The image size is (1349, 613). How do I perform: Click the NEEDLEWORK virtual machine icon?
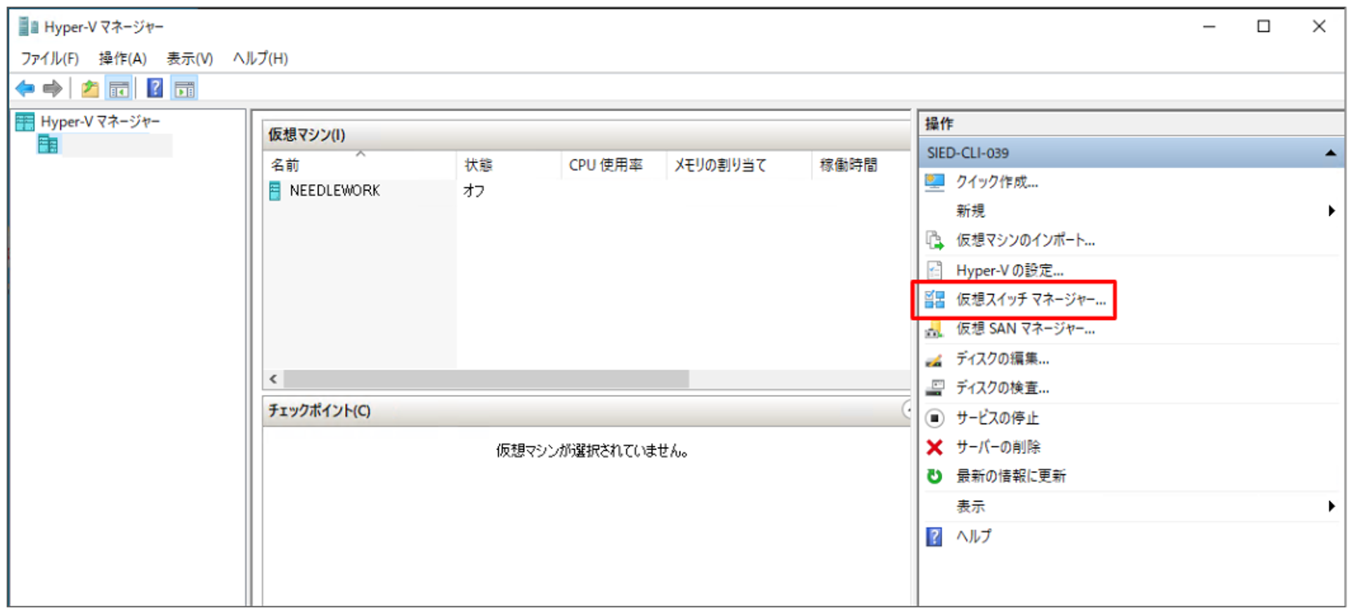(x=275, y=191)
